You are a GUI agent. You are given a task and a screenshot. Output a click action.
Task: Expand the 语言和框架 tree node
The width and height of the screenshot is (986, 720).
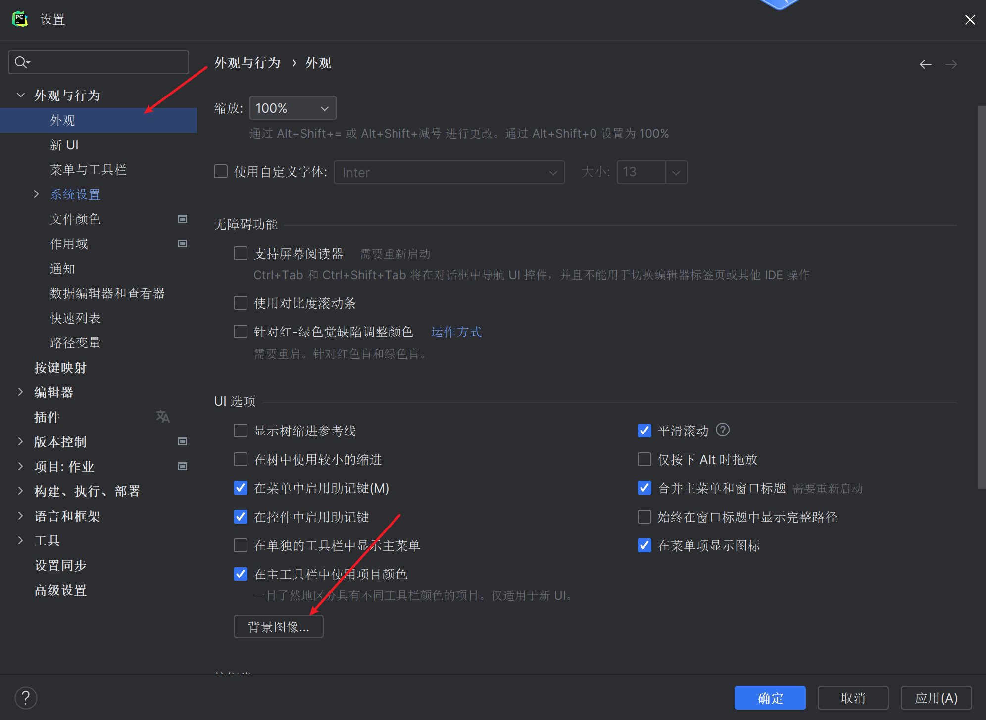click(20, 516)
